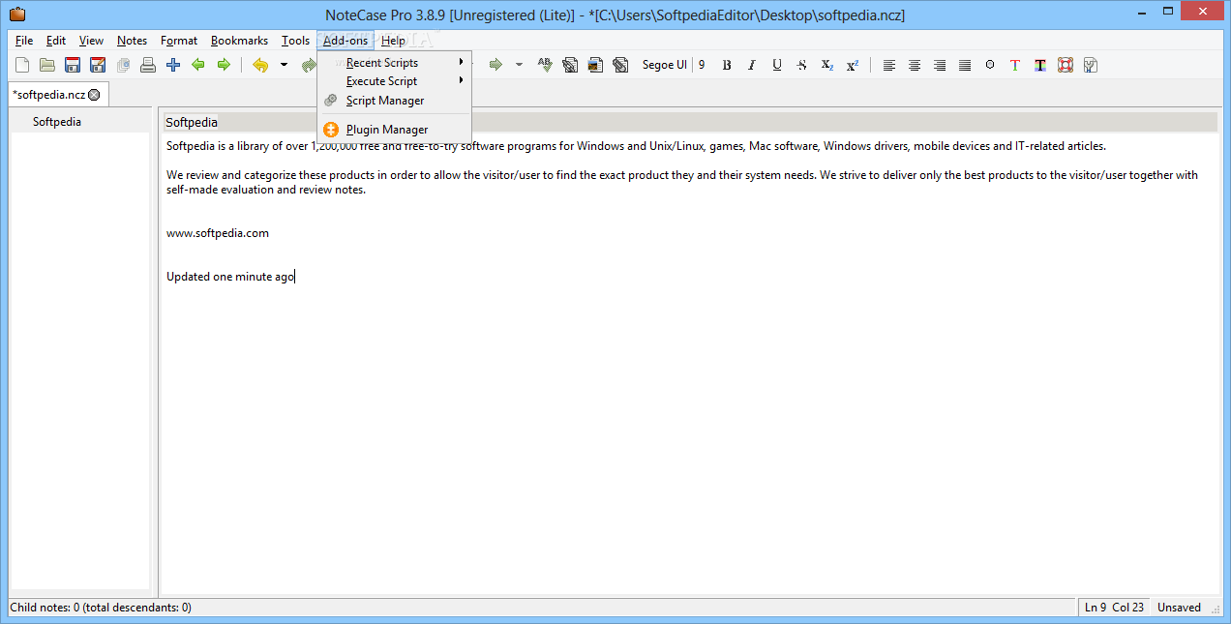
Task: Justify the text alignment
Action: coord(965,65)
